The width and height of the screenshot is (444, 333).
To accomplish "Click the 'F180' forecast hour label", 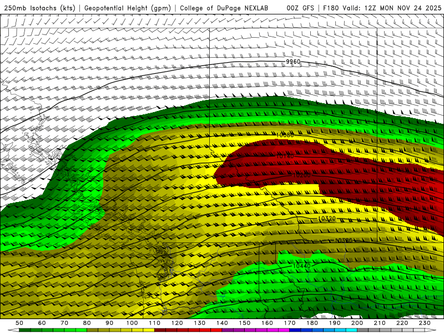I will (331, 8).
